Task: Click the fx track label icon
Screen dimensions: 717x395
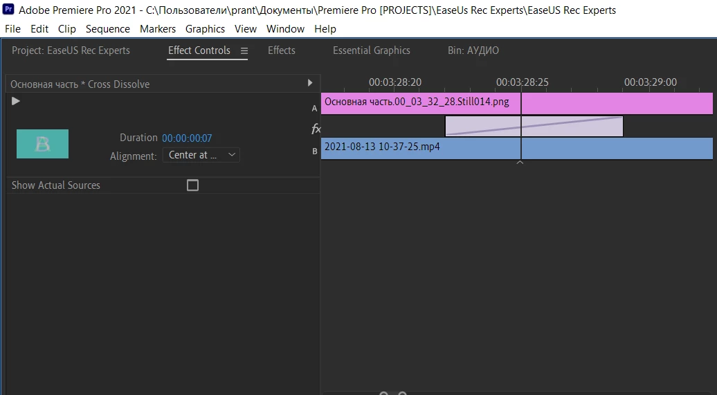Action: pyautogui.click(x=316, y=129)
